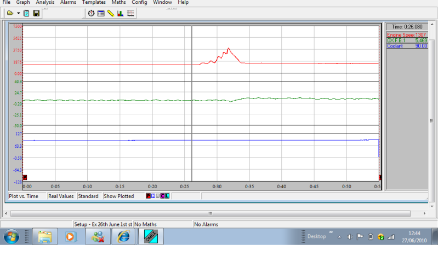Click the cyan L color box
Viewport: 438px width, 256px height.
point(167,196)
